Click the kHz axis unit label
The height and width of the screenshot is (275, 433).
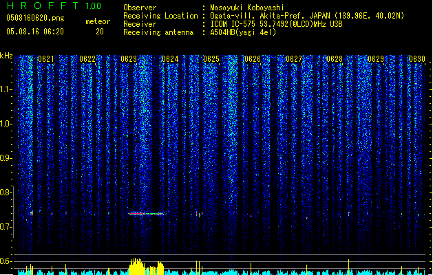point(6,56)
